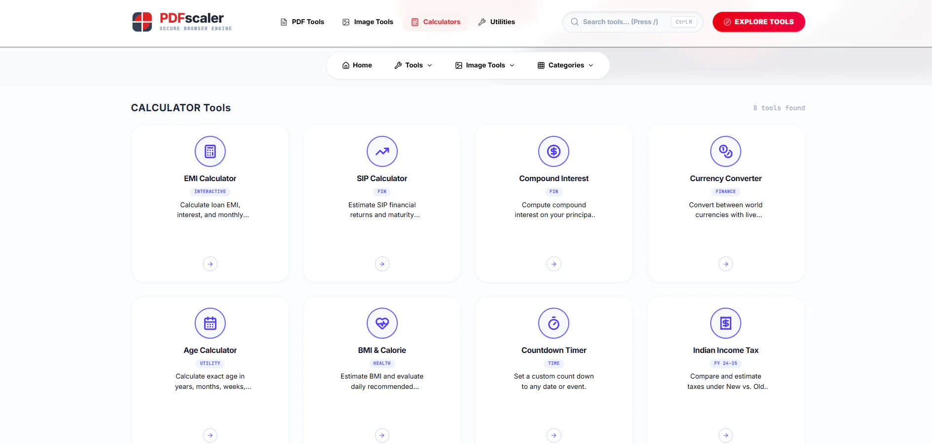Open the BMI & Calorie heart icon
Screen dimensions: 932x444
(382, 323)
